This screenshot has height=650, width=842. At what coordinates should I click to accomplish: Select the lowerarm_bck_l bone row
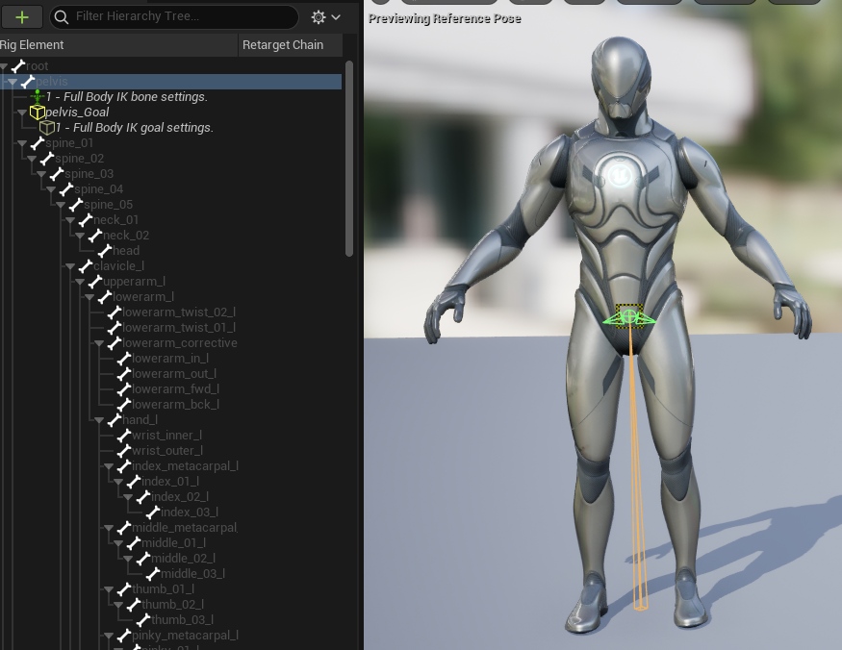pos(170,405)
